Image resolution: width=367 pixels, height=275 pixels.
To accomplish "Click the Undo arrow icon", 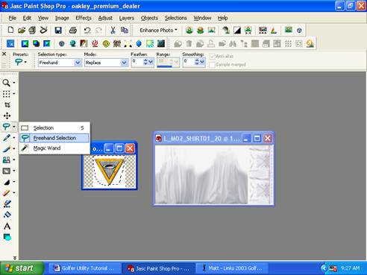I will point(87,31).
